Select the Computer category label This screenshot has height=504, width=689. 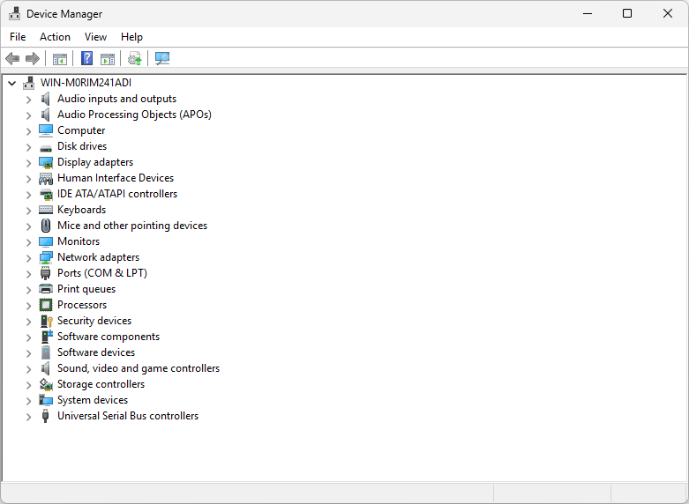[x=81, y=130]
